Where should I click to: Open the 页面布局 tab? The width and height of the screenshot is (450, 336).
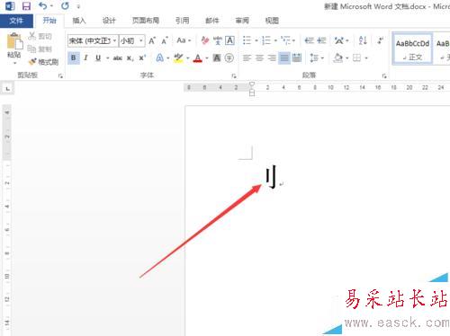pyautogui.click(x=146, y=21)
